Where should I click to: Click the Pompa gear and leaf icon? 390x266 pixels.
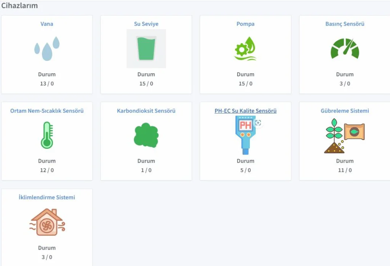pyautogui.click(x=245, y=48)
